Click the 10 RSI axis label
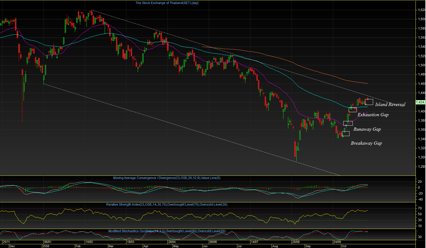426x248 pixels. point(420,226)
